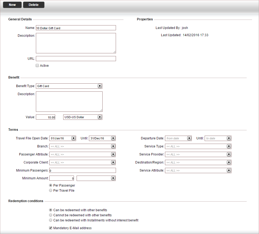
Task: Click the Delete button
Action: click(x=34, y=5)
